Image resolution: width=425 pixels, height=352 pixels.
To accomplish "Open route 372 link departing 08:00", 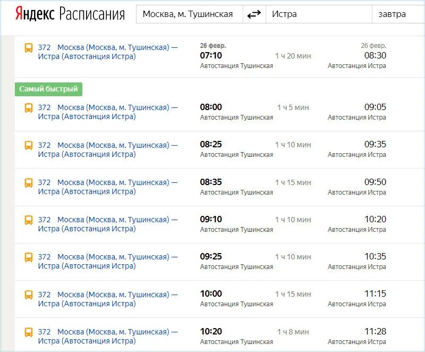I will pyautogui.click(x=108, y=112).
